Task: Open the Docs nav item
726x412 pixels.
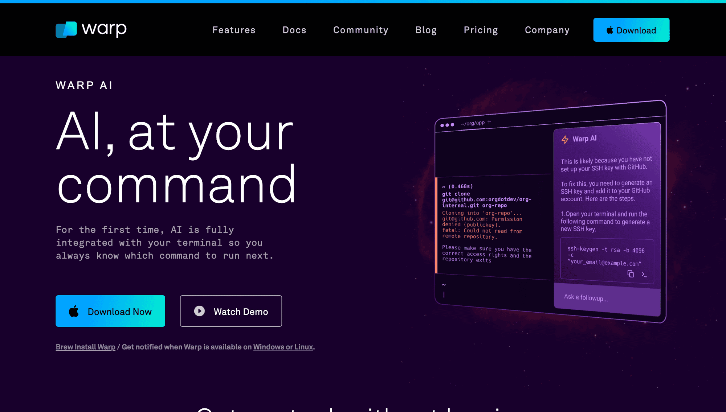Action: 294,30
